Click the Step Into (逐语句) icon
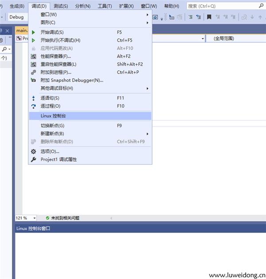This screenshot has width=266, height=279. [x=33, y=98]
